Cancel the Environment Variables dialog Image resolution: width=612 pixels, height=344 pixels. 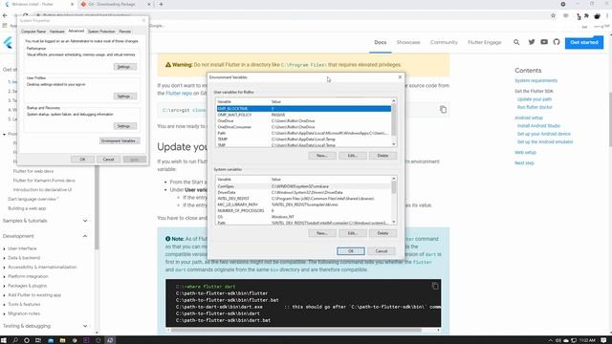(x=382, y=251)
